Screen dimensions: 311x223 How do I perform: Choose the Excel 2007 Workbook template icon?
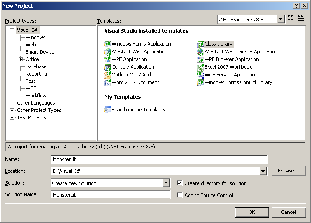200,67
